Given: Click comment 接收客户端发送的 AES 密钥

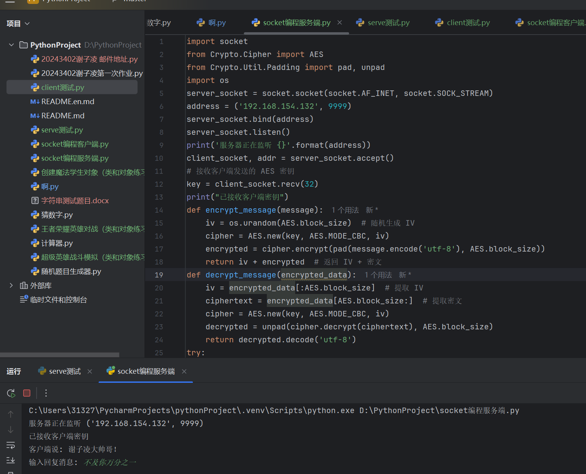Looking at the screenshot, I should 240,171.
